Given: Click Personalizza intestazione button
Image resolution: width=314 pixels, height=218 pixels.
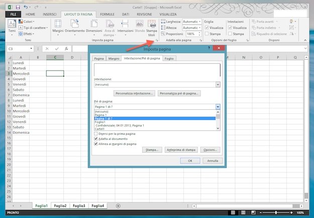Looking at the screenshot, I should click(x=134, y=93).
